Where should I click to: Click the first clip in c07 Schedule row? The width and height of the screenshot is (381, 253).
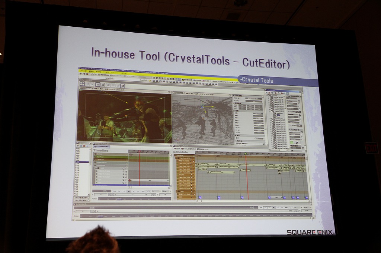click(x=207, y=164)
